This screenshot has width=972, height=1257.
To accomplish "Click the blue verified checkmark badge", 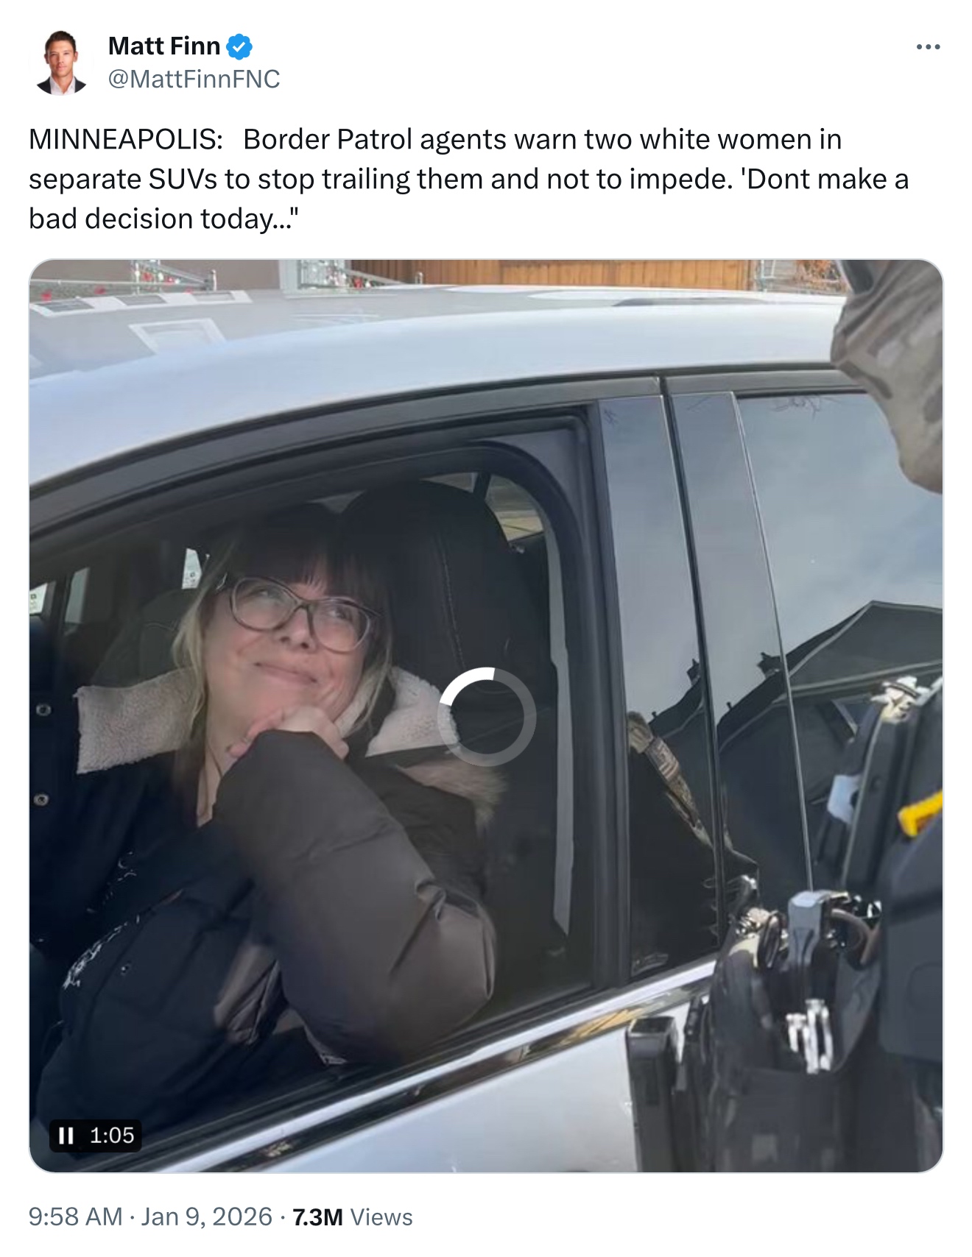I will (x=239, y=46).
